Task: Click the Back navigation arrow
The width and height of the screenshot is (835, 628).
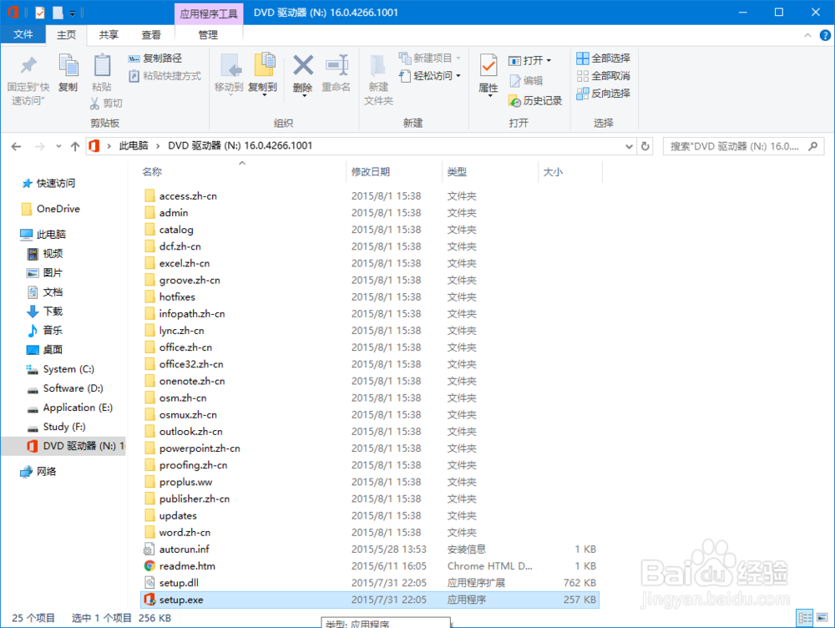Action: click(17, 146)
